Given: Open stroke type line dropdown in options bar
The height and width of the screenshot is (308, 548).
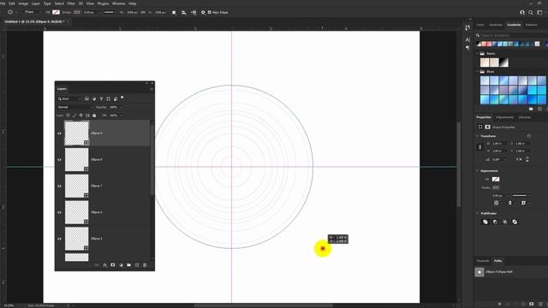Looking at the screenshot, I should (x=110, y=12).
